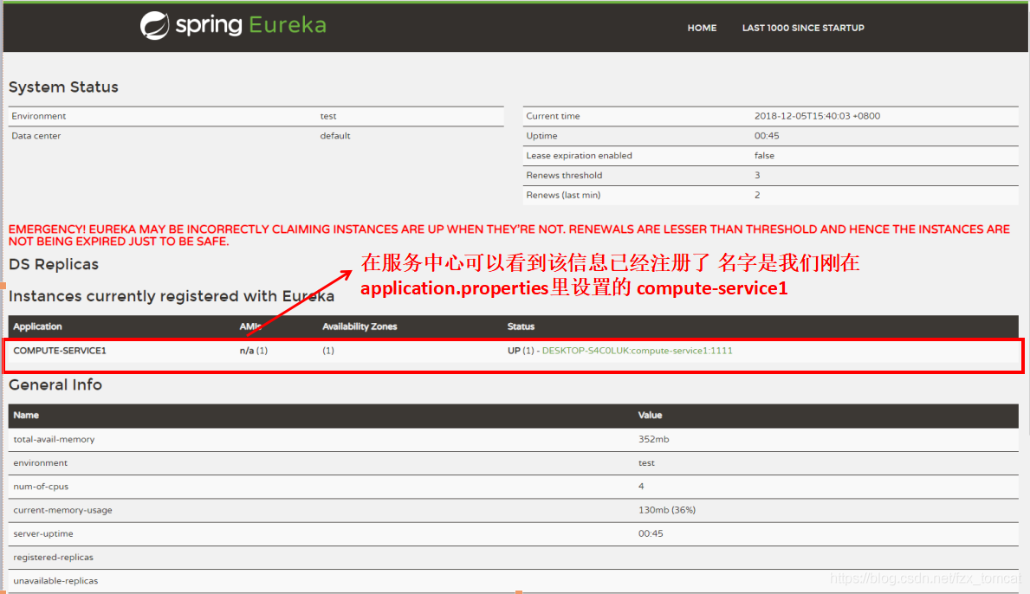Viewport: 1030px width, 594px height.
Task: Select the AMIs value n/a (1)
Action: coord(254,351)
